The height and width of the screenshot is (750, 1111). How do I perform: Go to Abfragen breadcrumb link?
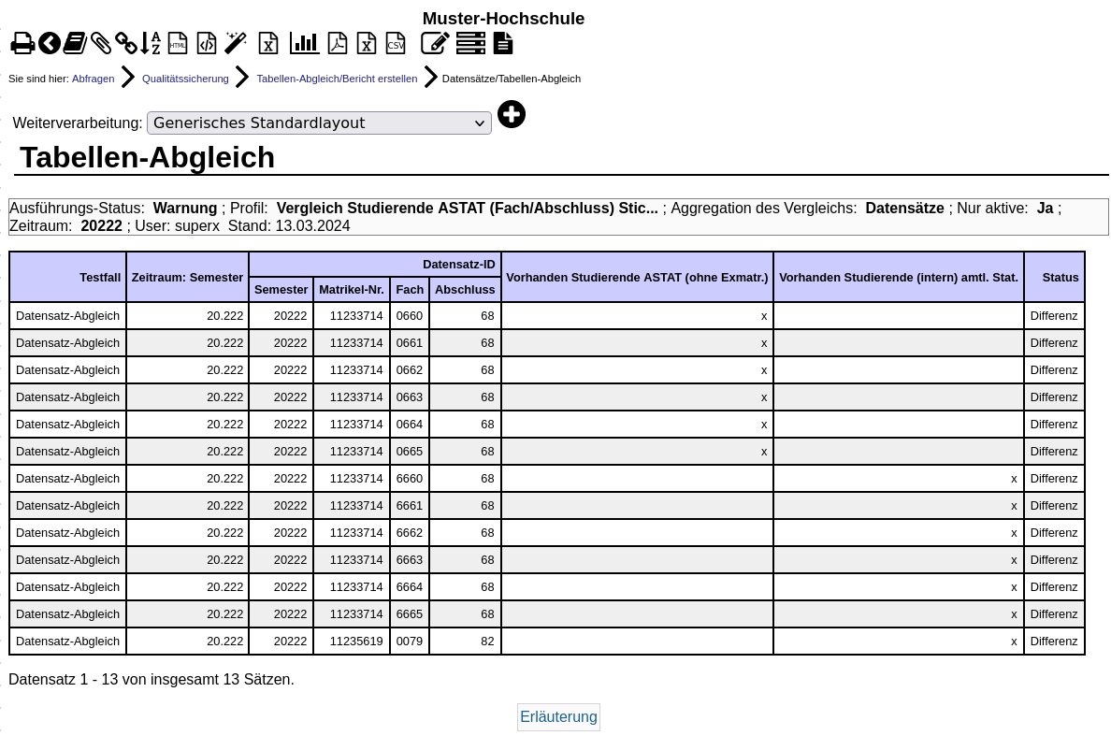93,79
